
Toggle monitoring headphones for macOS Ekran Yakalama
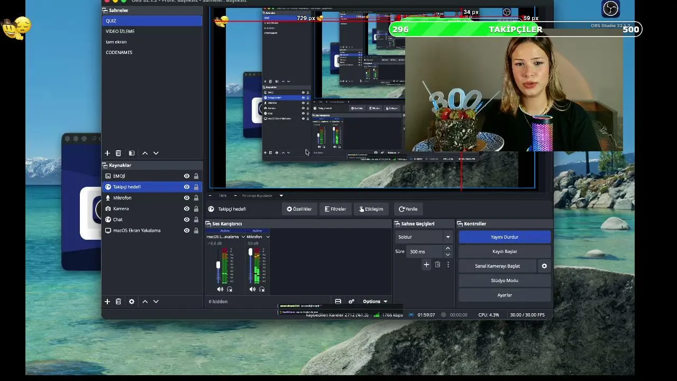[230, 289]
